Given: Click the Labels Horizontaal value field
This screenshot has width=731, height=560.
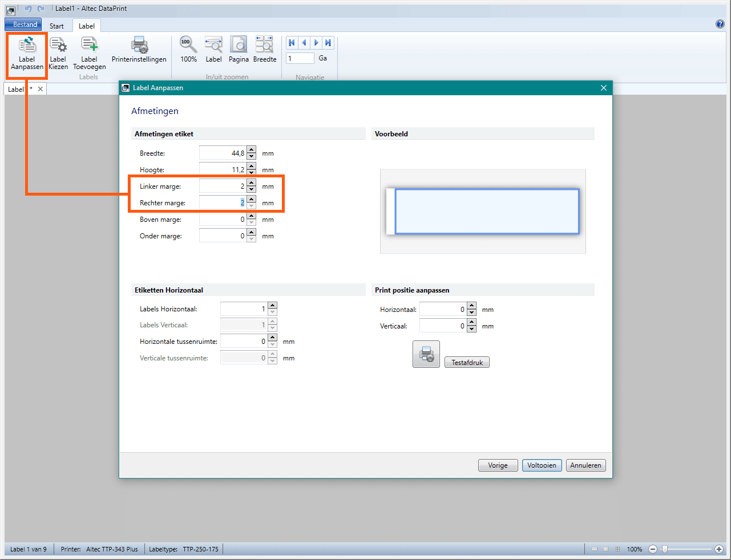Looking at the screenshot, I should click(244, 309).
